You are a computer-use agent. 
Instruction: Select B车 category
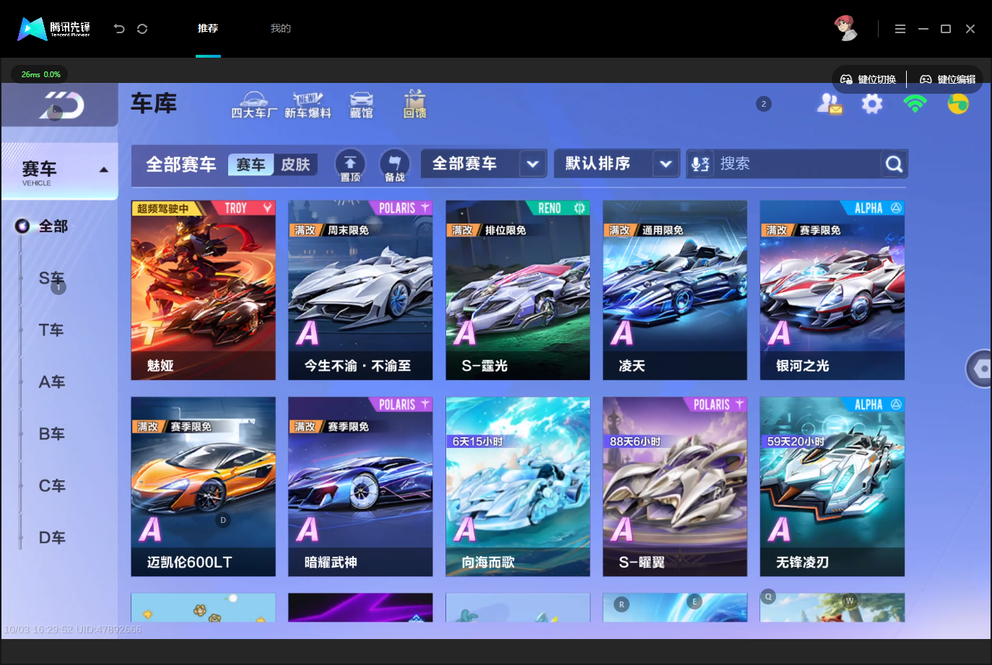coord(51,434)
